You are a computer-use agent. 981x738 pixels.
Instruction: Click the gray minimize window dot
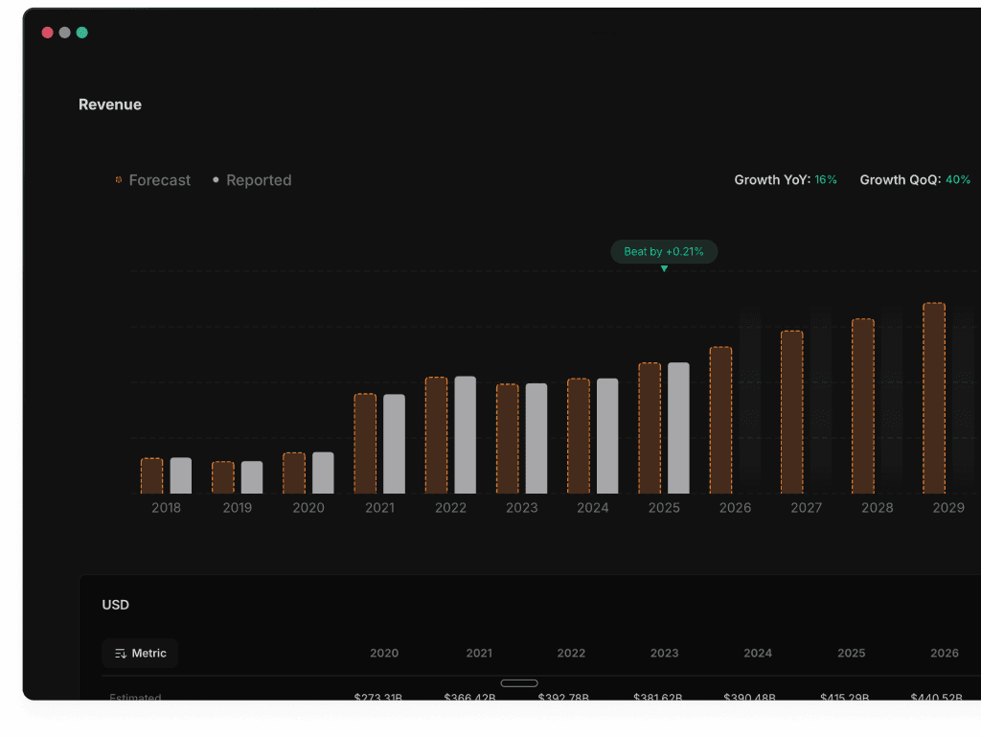pos(64,33)
